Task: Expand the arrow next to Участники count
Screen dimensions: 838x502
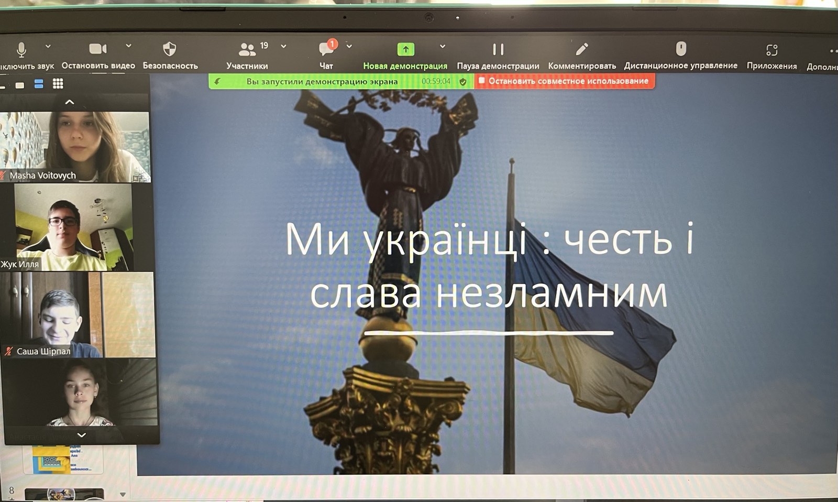Action: pos(283,46)
